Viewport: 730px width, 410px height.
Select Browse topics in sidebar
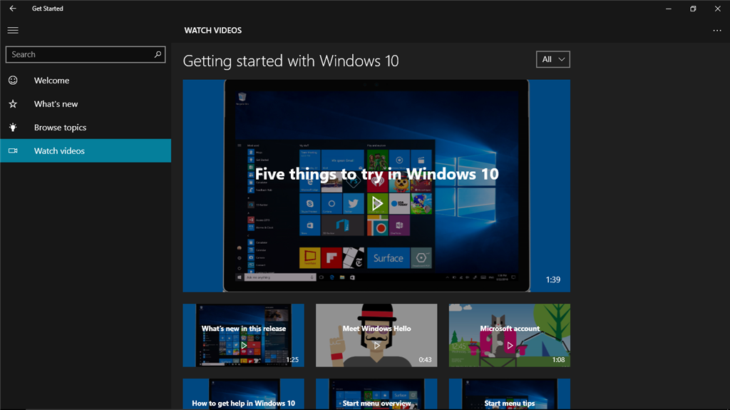coord(86,127)
